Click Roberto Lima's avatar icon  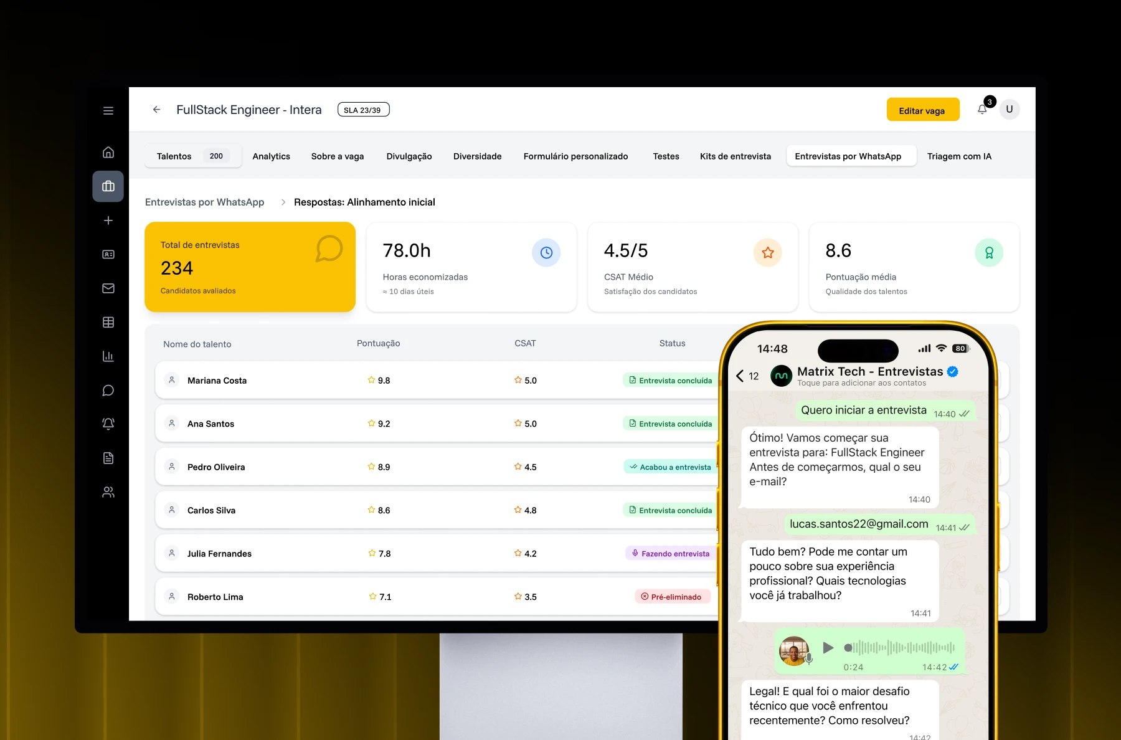tap(172, 596)
